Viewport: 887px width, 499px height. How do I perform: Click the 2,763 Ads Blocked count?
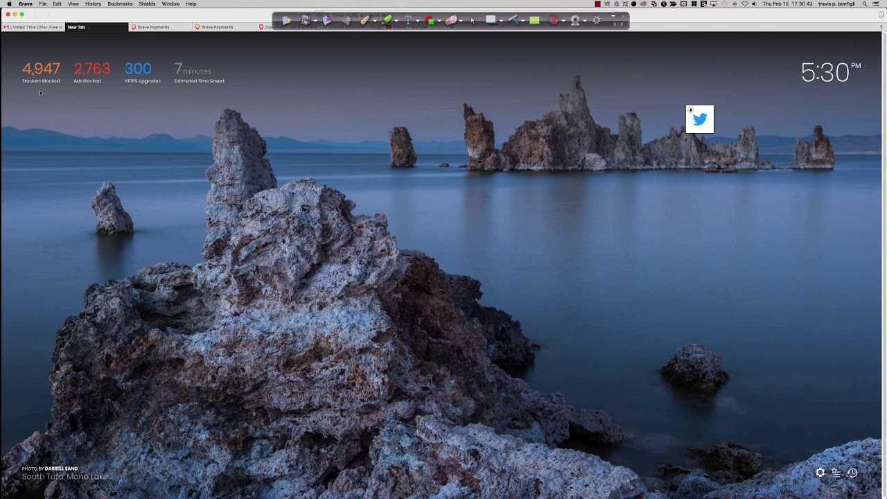click(92, 69)
